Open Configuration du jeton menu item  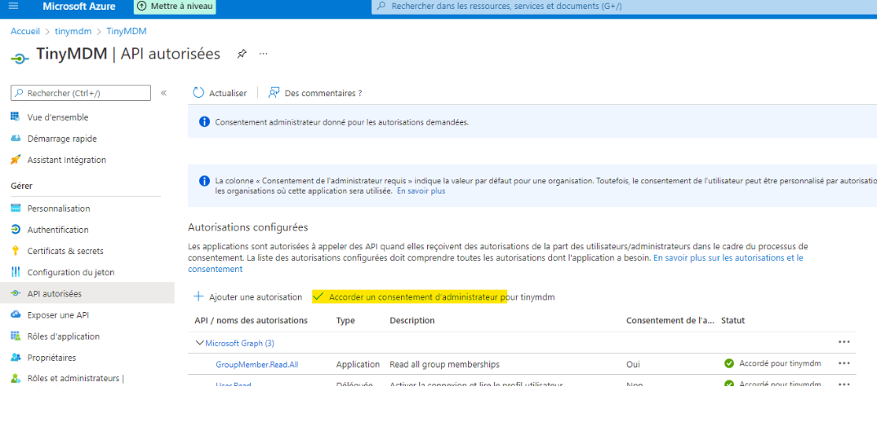point(70,272)
